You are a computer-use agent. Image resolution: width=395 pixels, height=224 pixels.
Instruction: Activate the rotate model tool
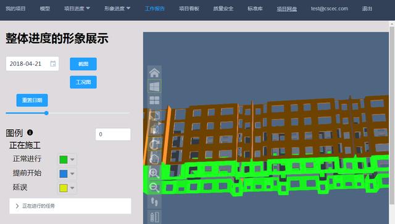(154, 144)
